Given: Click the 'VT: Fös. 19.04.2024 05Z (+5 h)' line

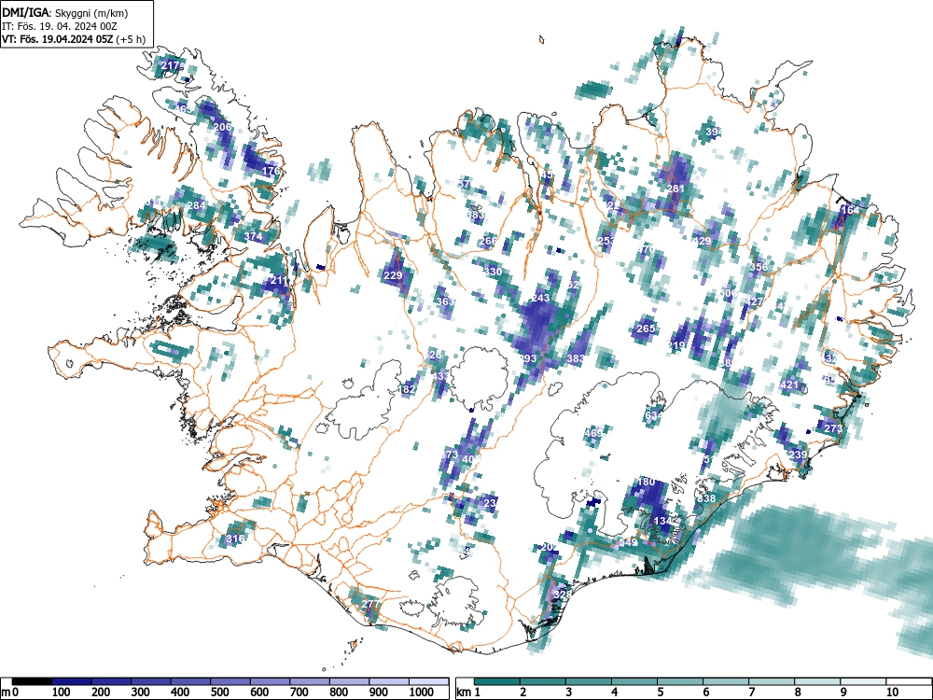Looking at the screenshot, I should pyautogui.click(x=74, y=39).
